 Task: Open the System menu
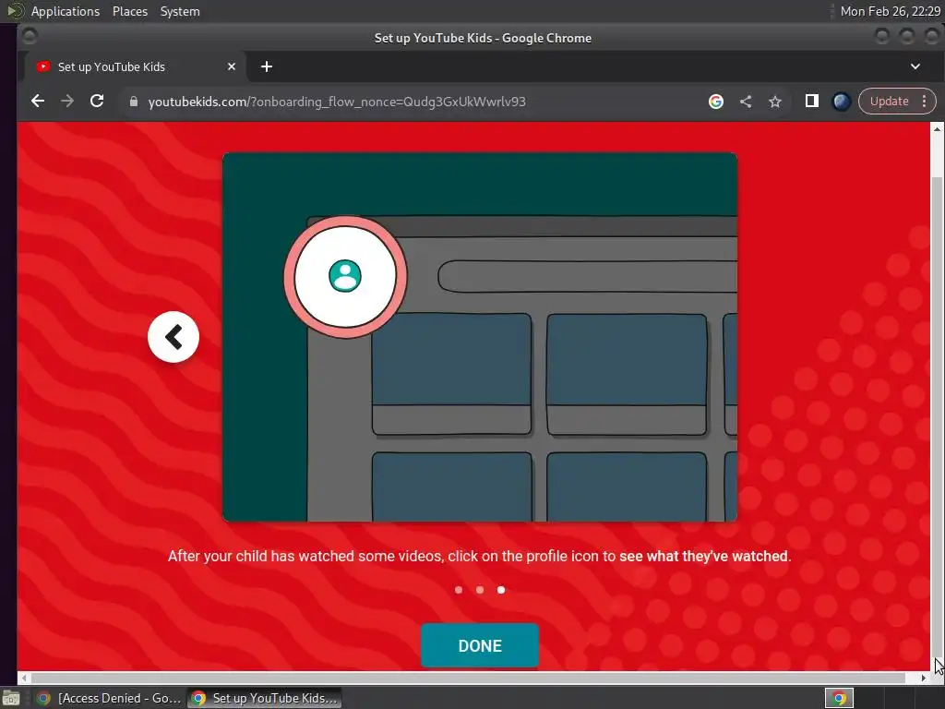coord(180,11)
